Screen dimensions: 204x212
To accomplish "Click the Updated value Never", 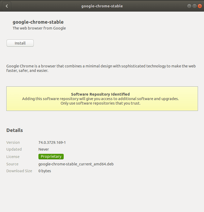I will (x=44, y=149).
